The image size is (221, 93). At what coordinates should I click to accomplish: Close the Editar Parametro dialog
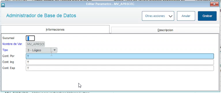click(214, 4)
